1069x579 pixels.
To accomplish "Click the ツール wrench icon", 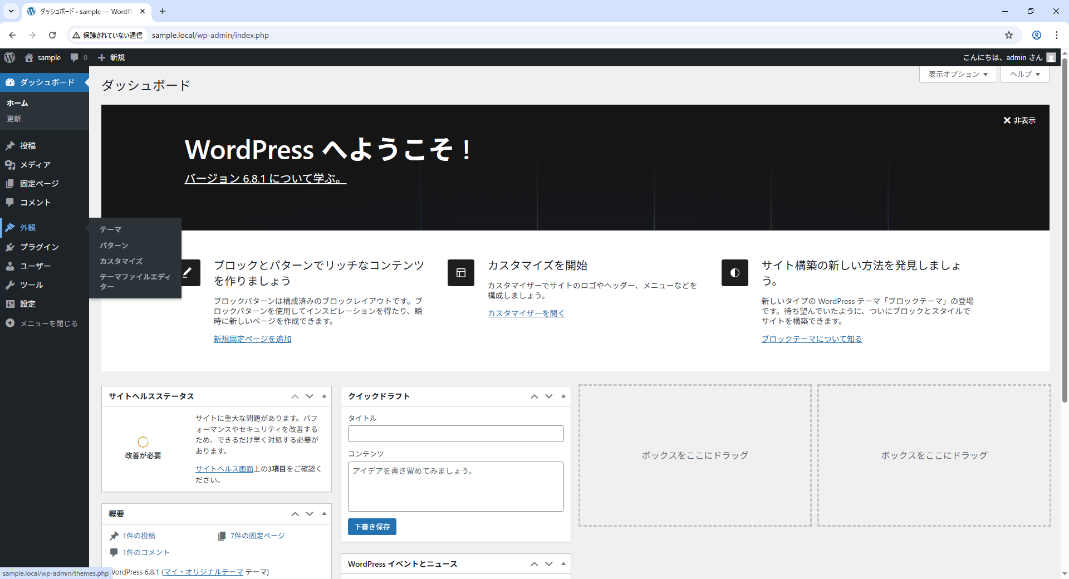I will [x=10, y=285].
